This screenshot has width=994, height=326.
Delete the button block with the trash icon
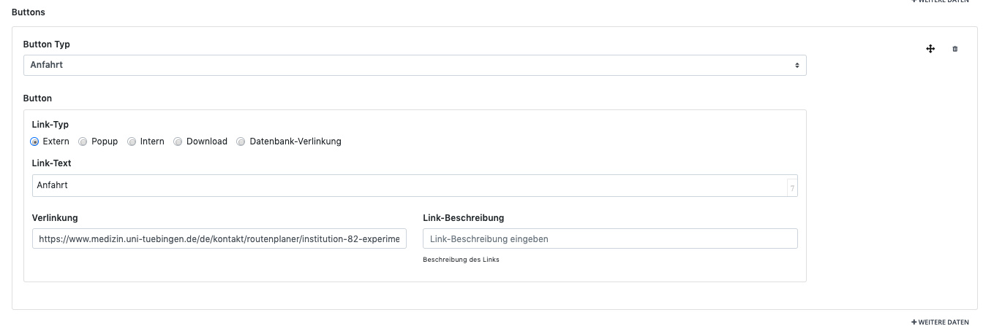(955, 49)
